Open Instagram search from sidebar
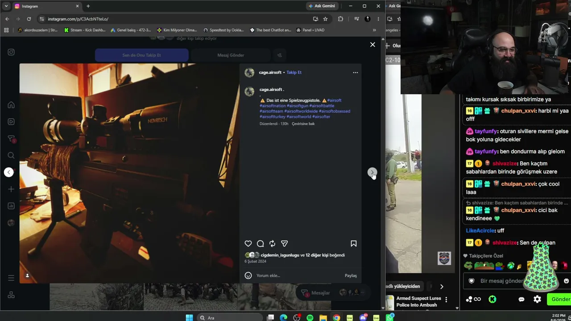Screen dimensions: 571x321 pos(11,155)
